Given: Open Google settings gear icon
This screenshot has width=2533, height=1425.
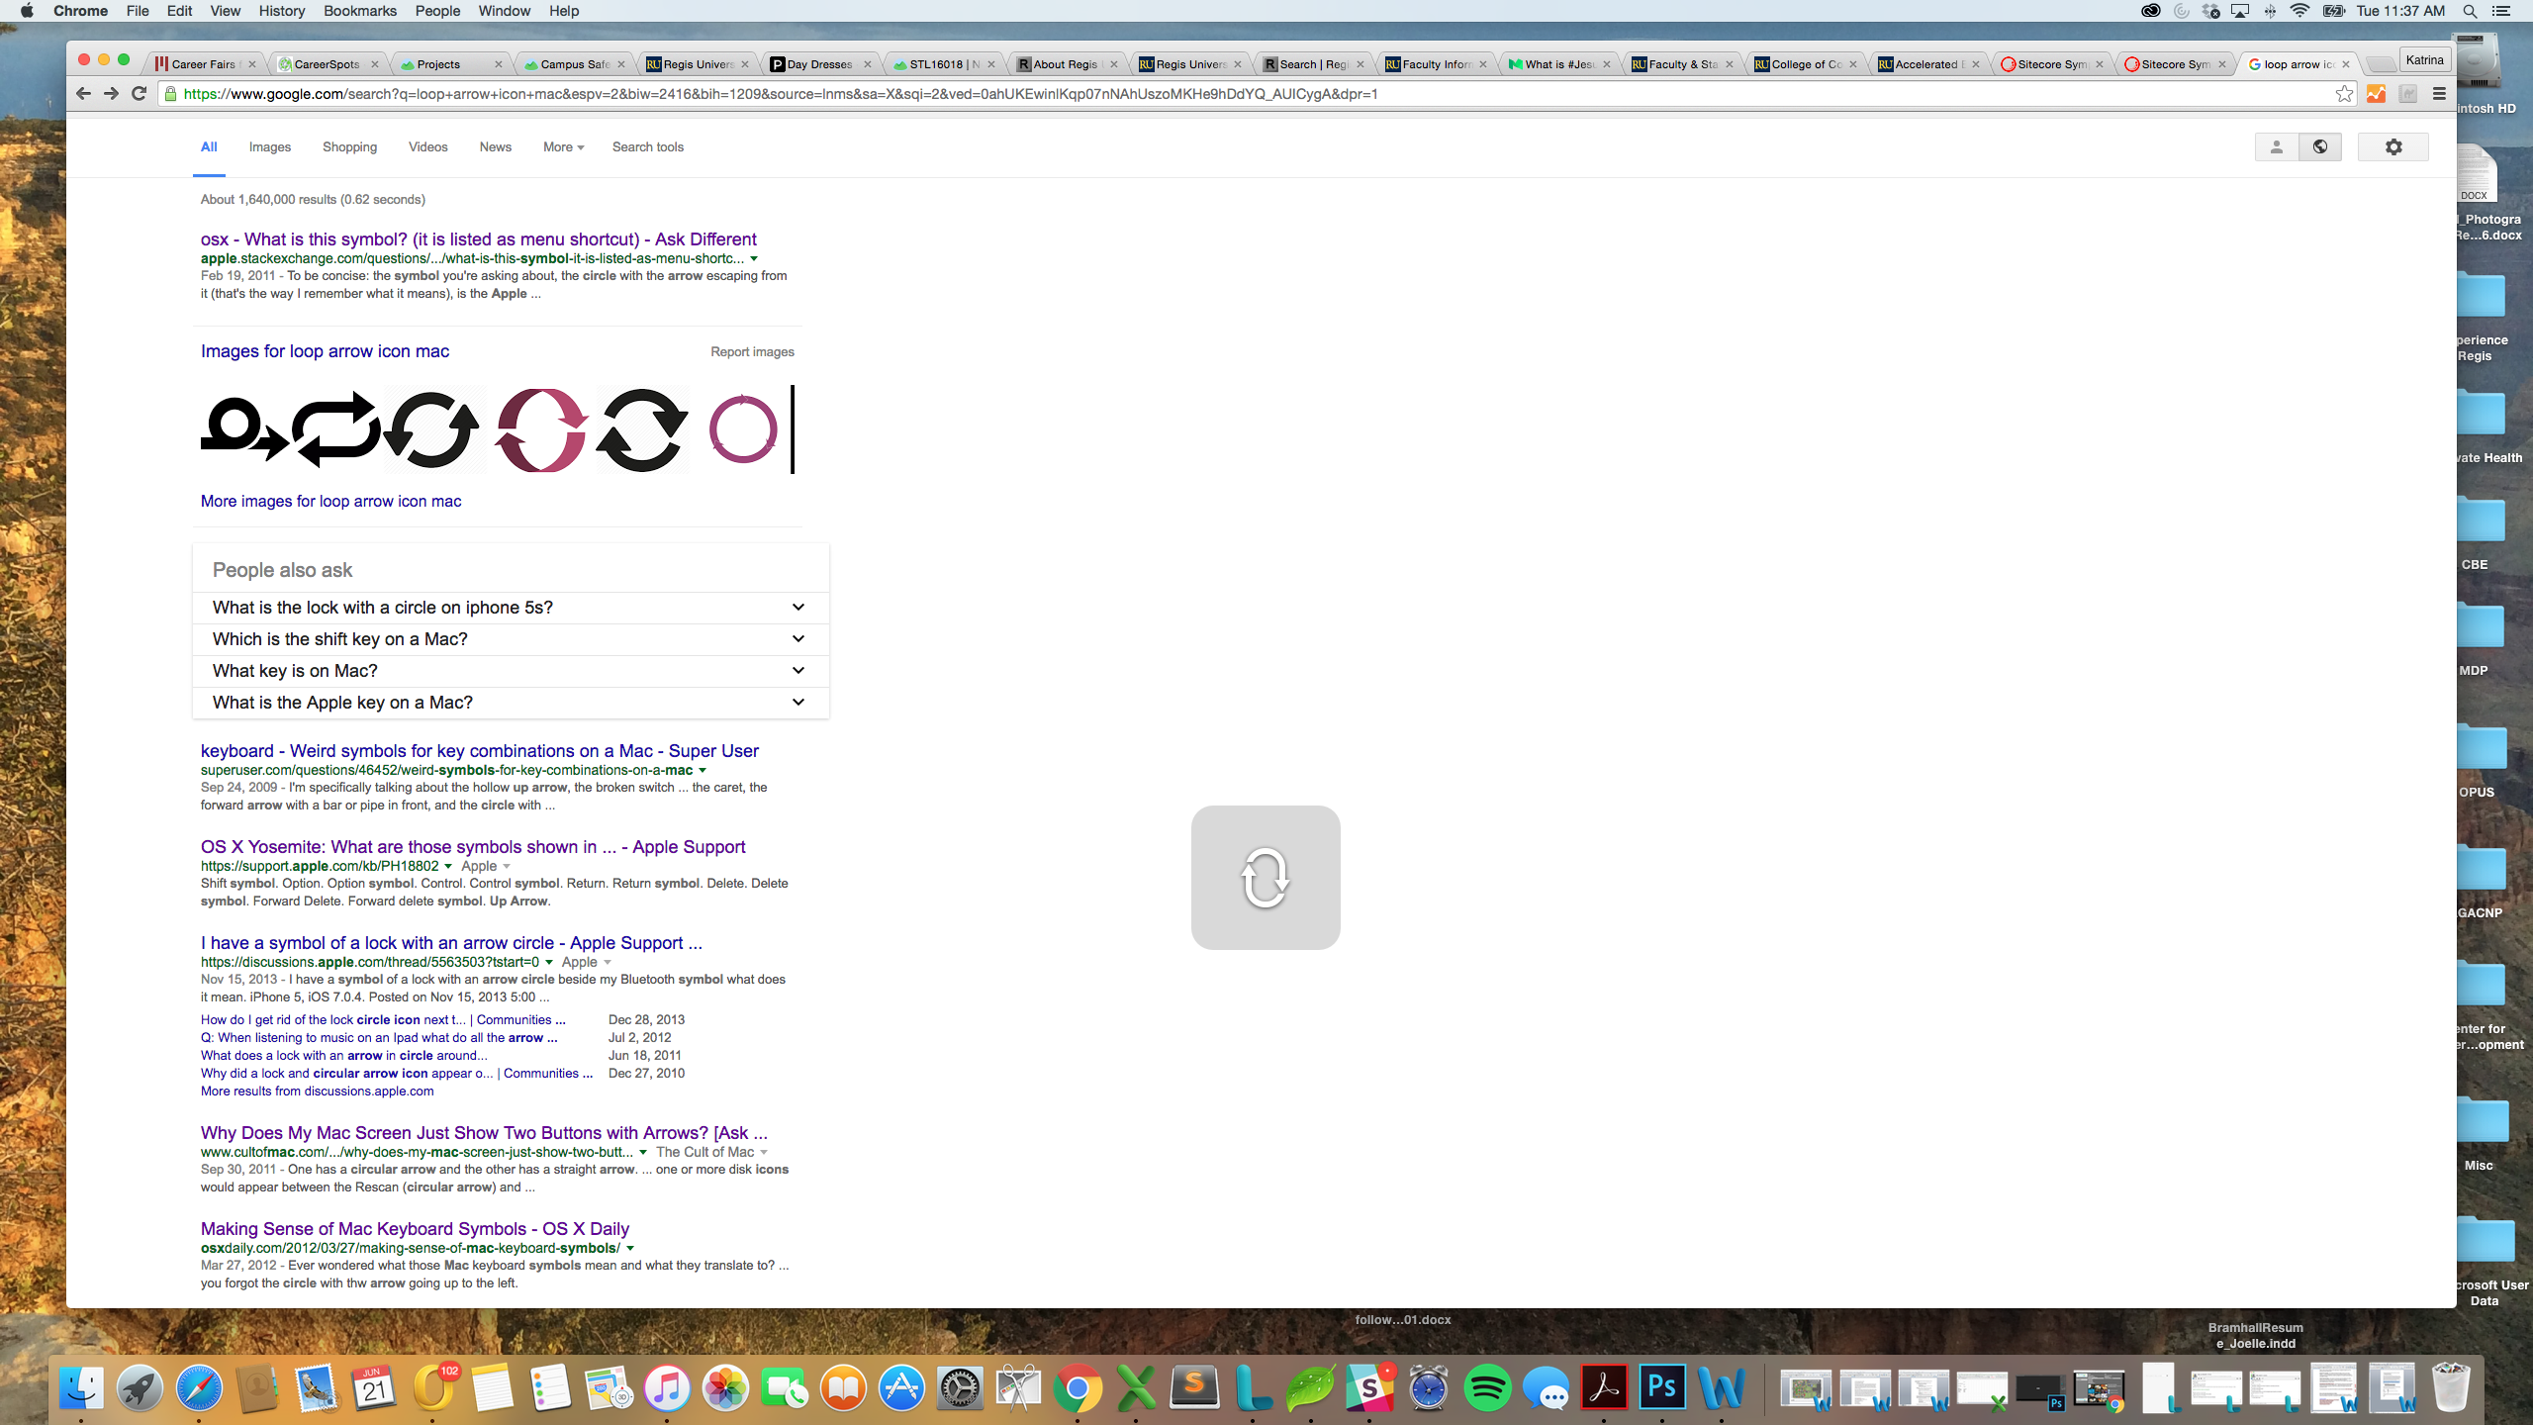Looking at the screenshot, I should point(2392,146).
